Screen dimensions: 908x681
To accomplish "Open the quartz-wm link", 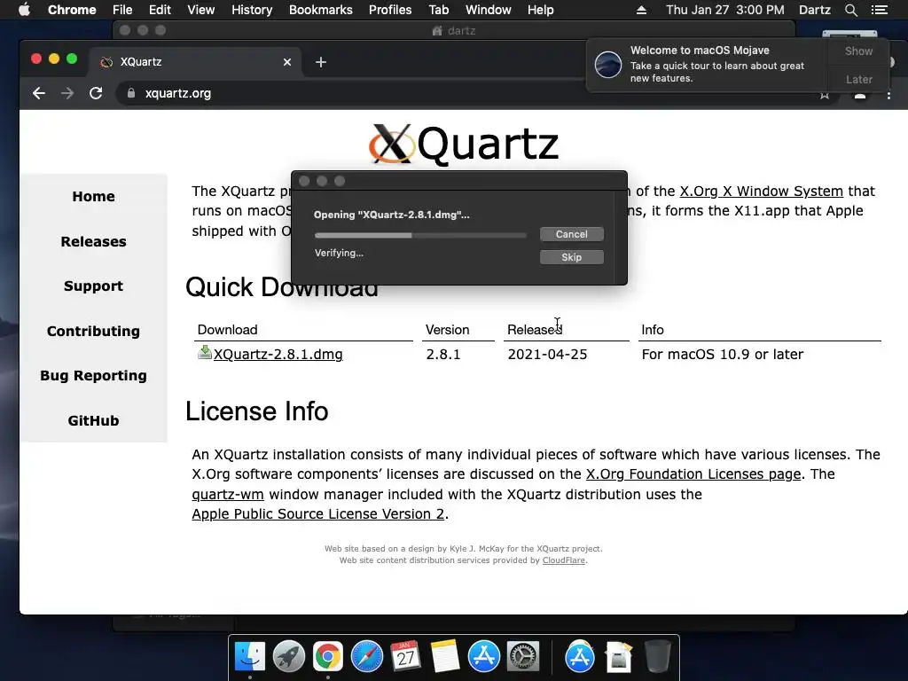I will point(228,495).
